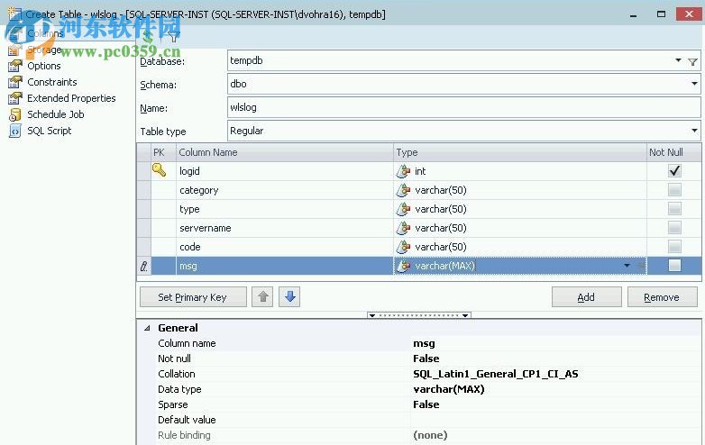Screen dimensions: 705x445
Task: Uncheck Not Null for logid
Action: [x=674, y=170]
